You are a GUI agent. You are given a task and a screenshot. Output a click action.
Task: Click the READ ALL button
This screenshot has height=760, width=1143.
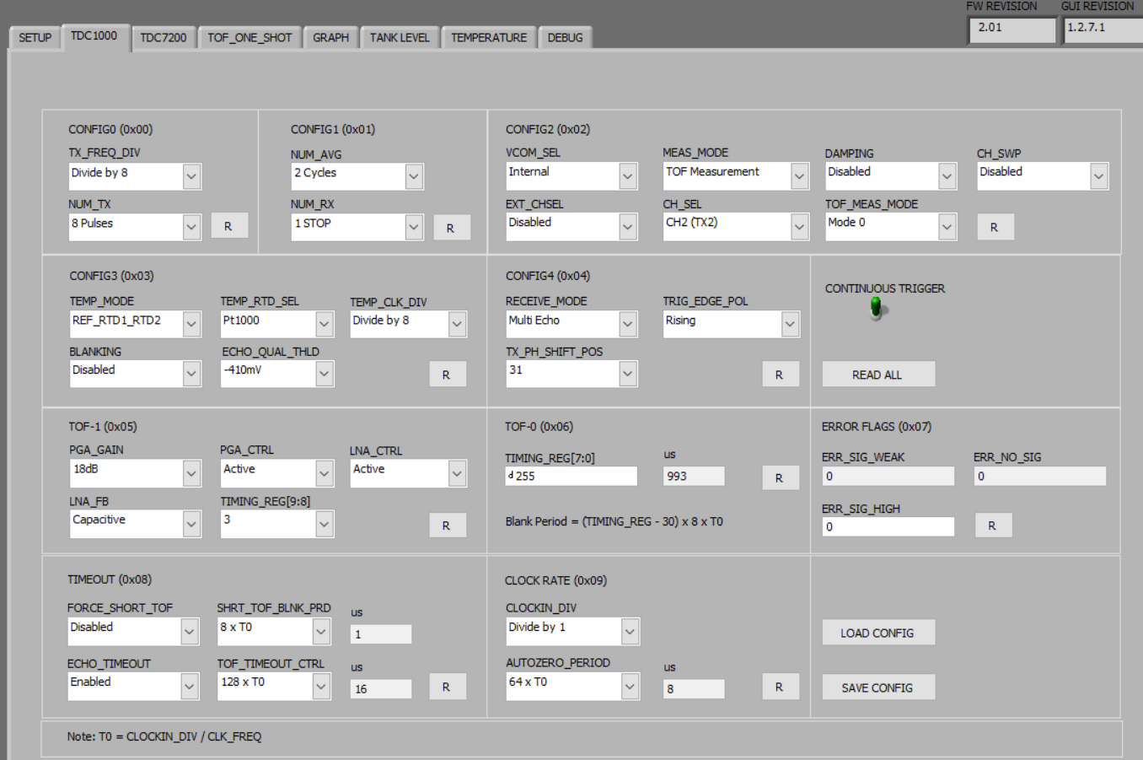(x=878, y=375)
